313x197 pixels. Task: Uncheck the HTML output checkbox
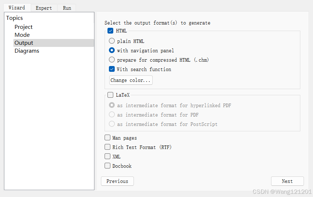[x=111, y=31]
